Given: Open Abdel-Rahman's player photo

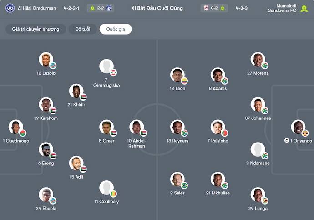Looking at the screenshot, I should pos(136,127).
